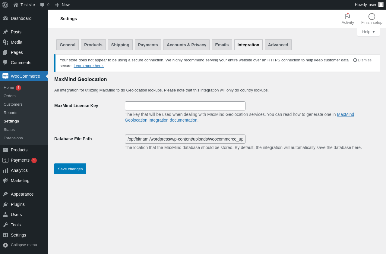
Task: Switch to the Shipping tab
Action: click(120, 45)
